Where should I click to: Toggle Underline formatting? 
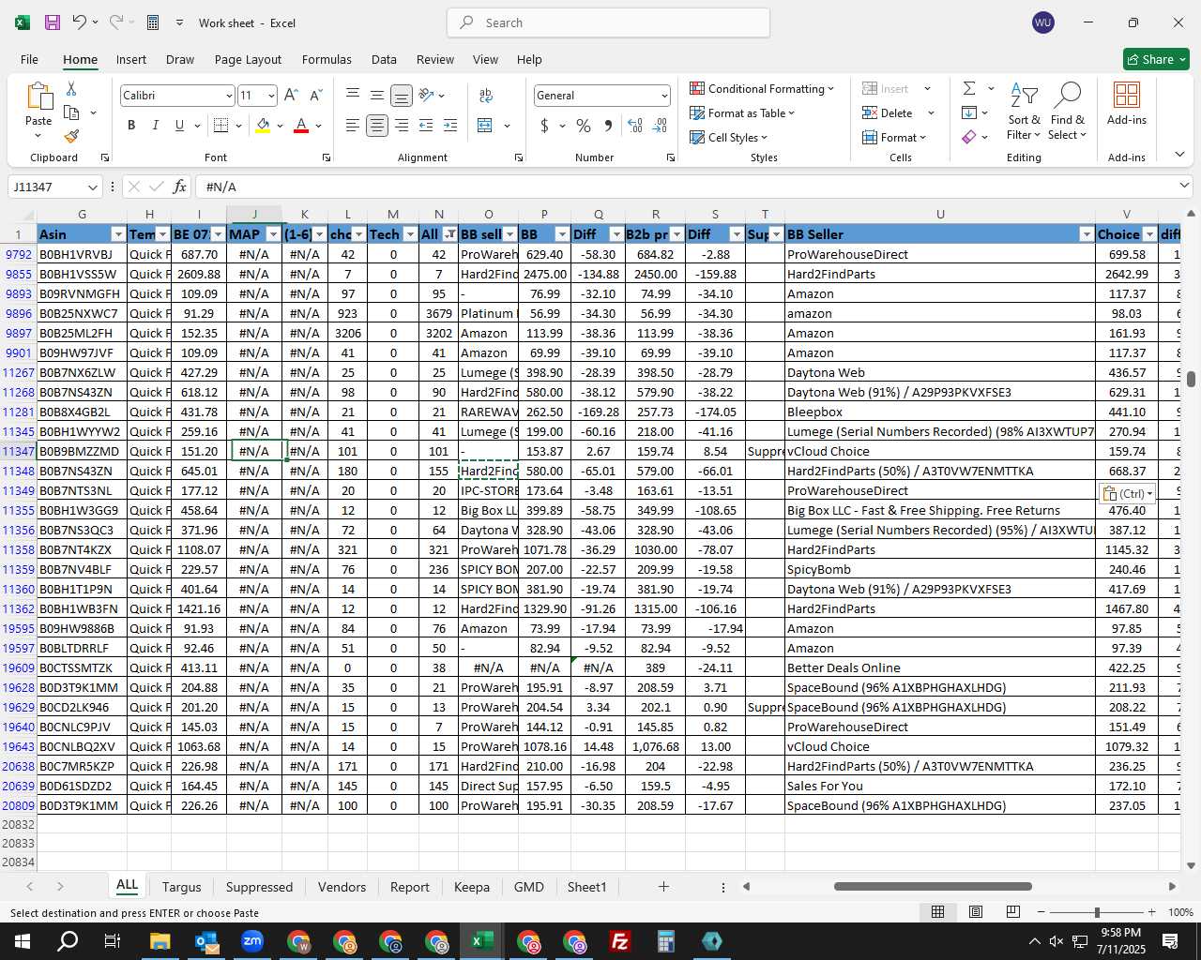pos(179,126)
